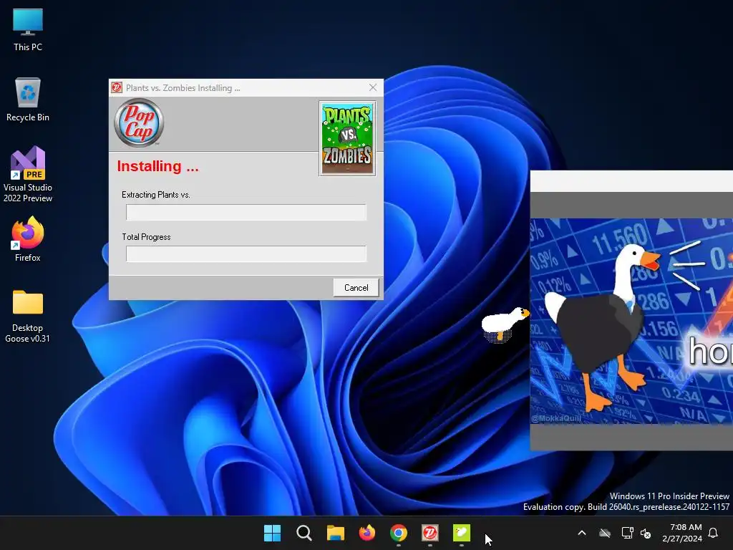
Task: Click the Total Progress bar
Action: click(246, 254)
